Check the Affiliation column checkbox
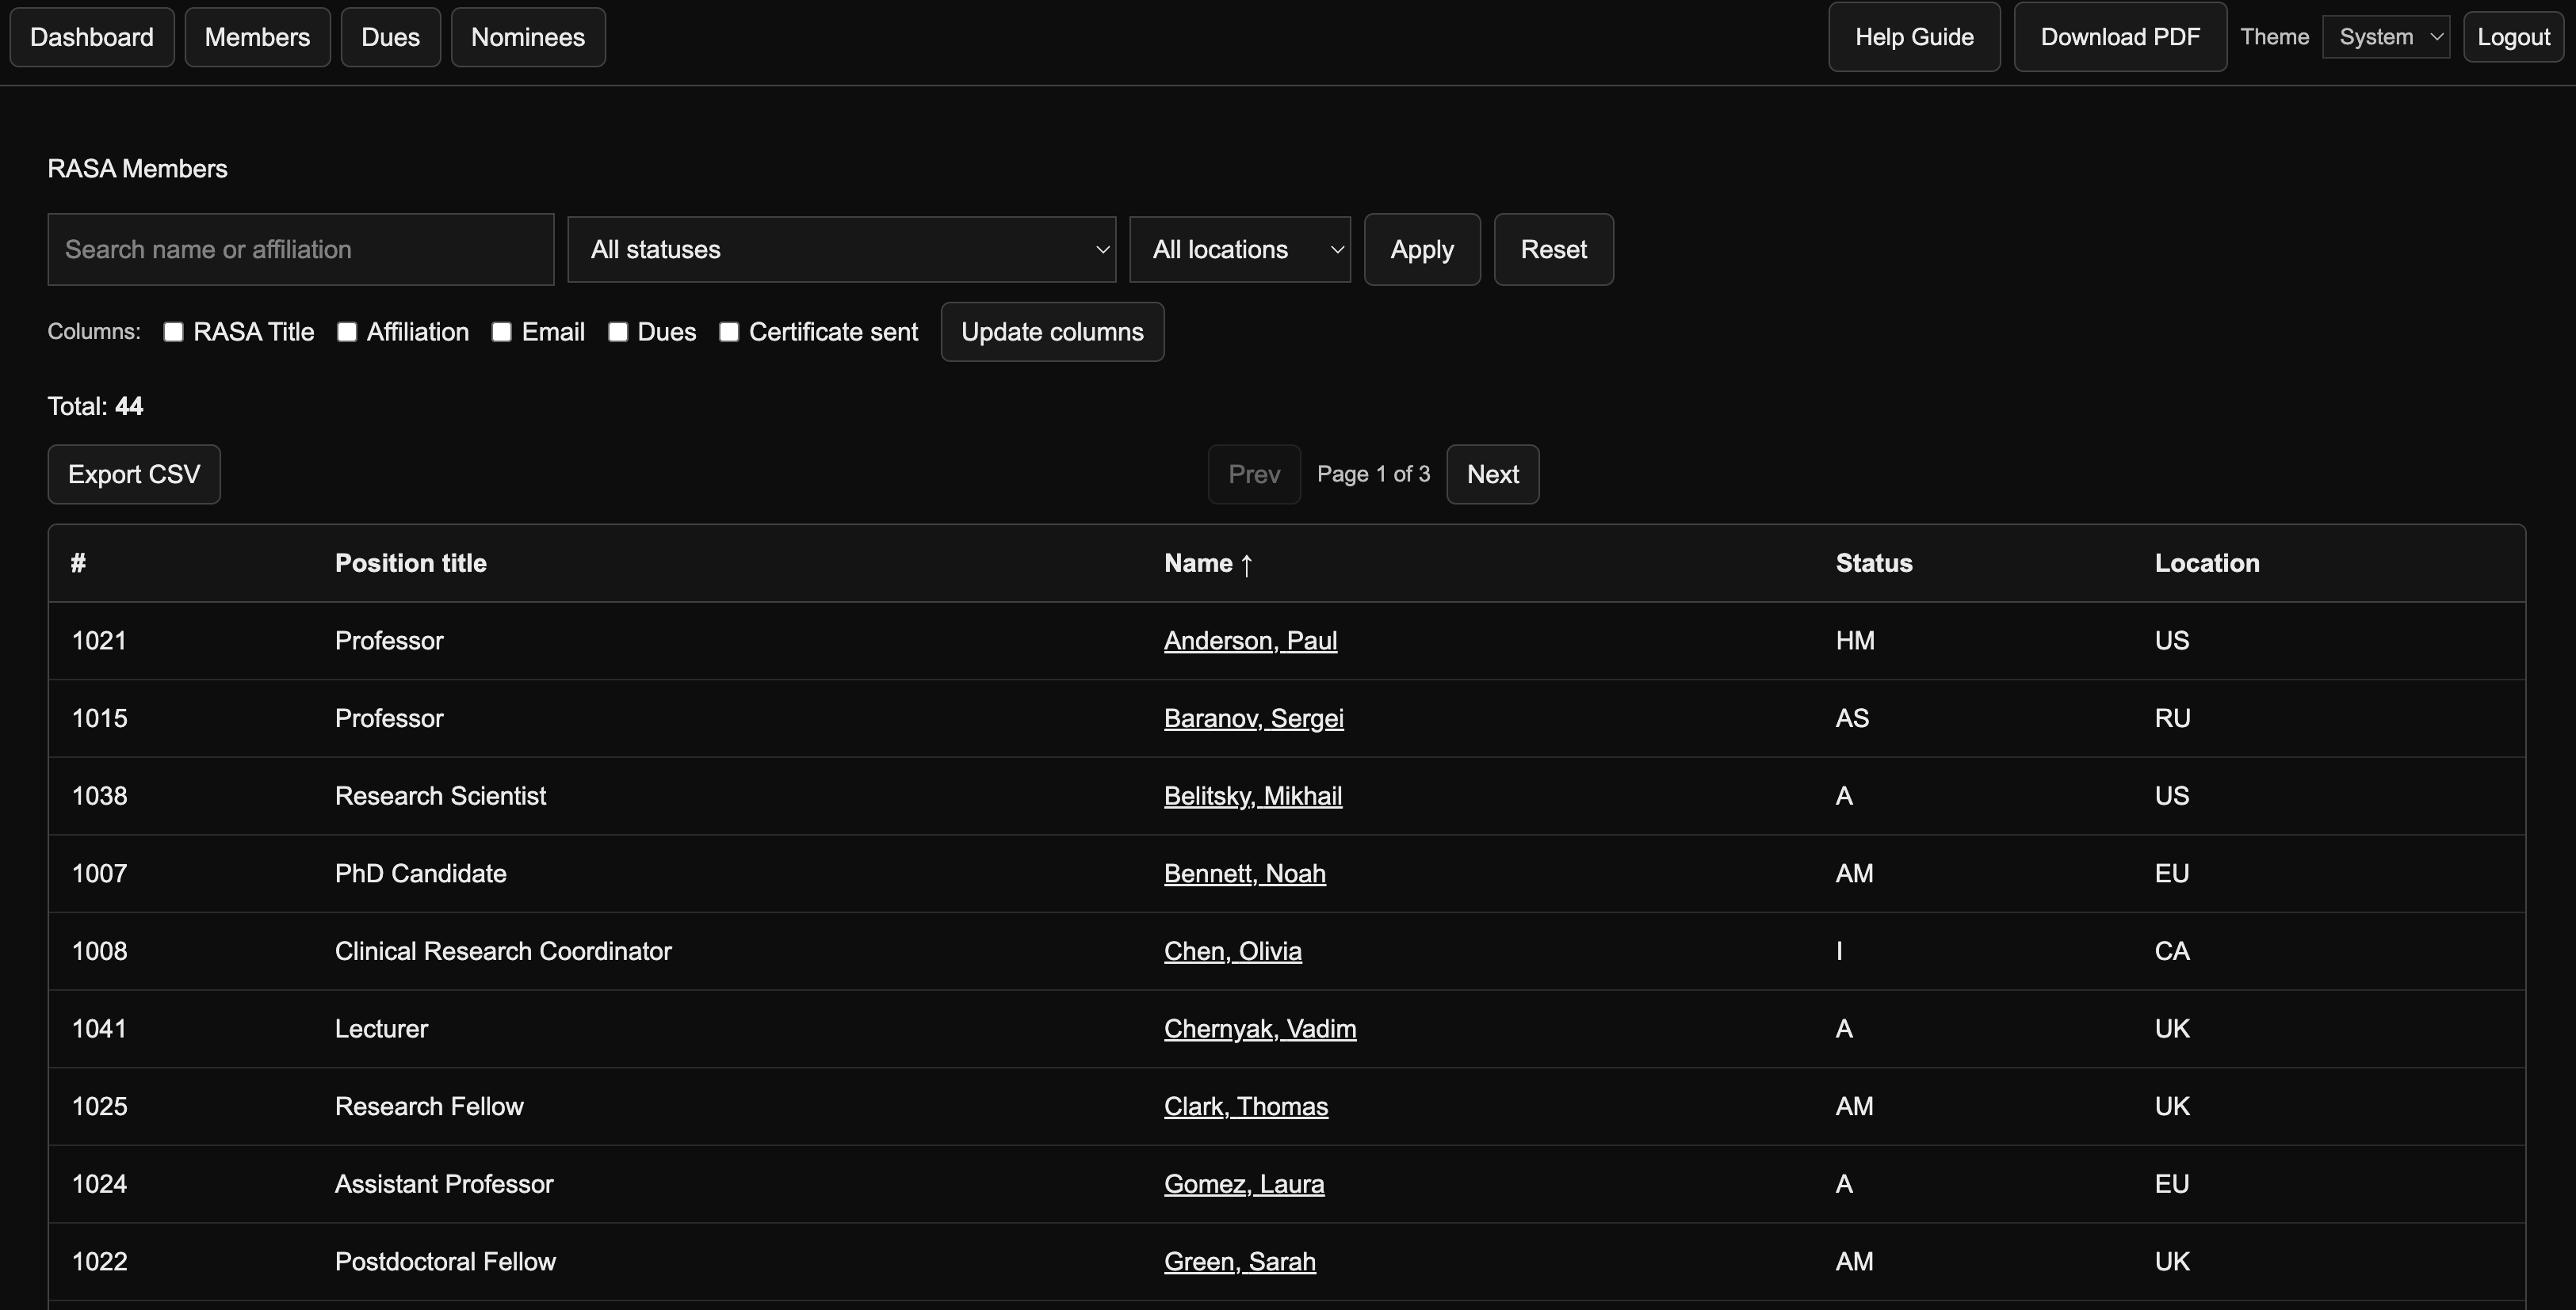The width and height of the screenshot is (2576, 1310). 347,332
